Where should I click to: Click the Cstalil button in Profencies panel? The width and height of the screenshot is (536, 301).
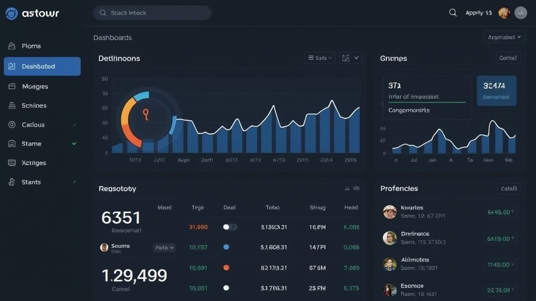[509, 189]
